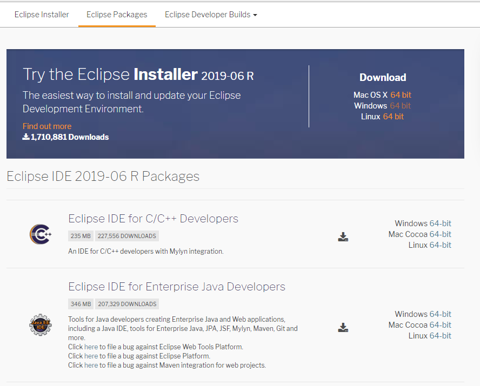Screen dimensions: 480x386
Task: Click the Eclipse IDE for C/C++ Developers title
Action: [153, 219]
